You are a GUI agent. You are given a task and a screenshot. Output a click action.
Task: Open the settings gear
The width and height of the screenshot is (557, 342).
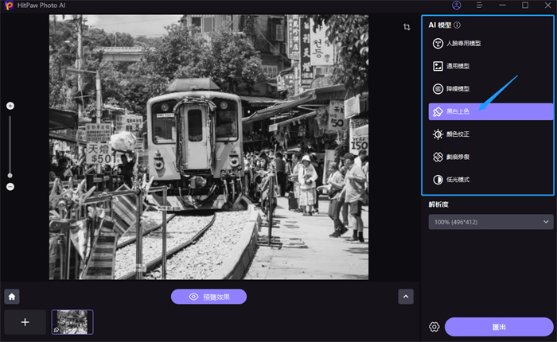[x=434, y=327]
